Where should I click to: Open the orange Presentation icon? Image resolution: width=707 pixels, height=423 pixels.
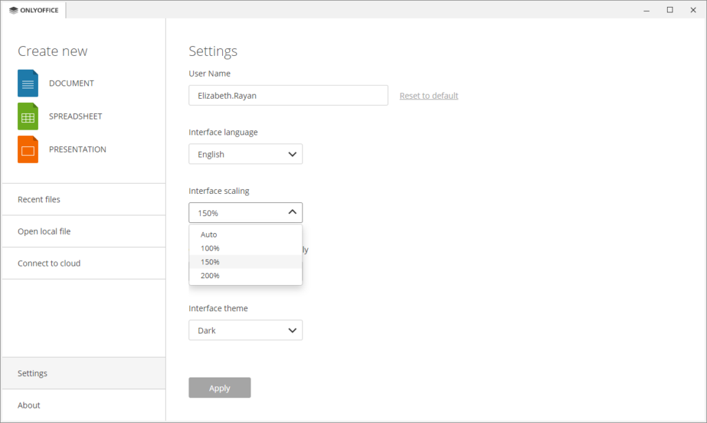click(x=28, y=149)
